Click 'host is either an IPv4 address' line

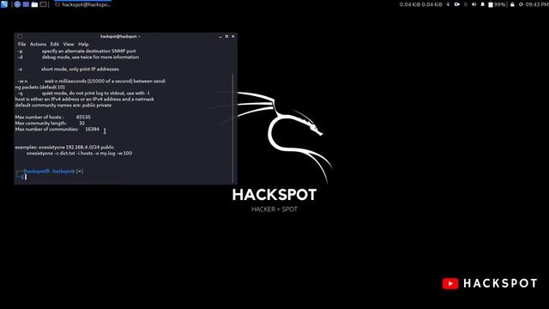85,100
